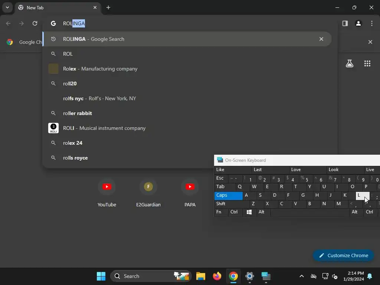Select the rolex 24 suggestion
Image resolution: width=380 pixels, height=285 pixels.
(x=187, y=143)
